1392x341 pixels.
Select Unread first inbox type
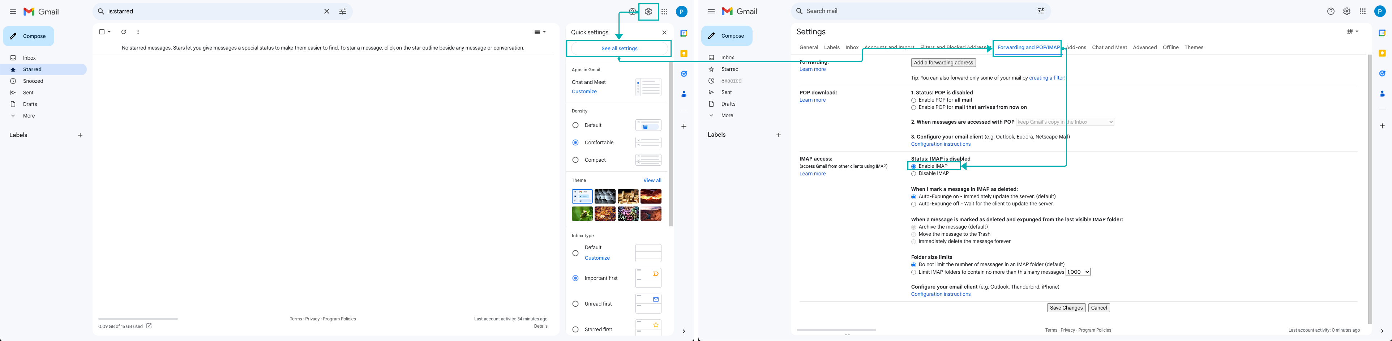click(575, 304)
